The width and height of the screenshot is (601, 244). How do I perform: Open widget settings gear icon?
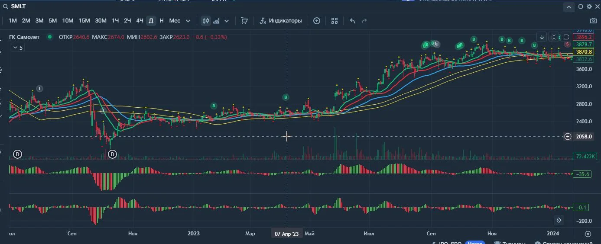pyautogui.click(x=589, y=6)
